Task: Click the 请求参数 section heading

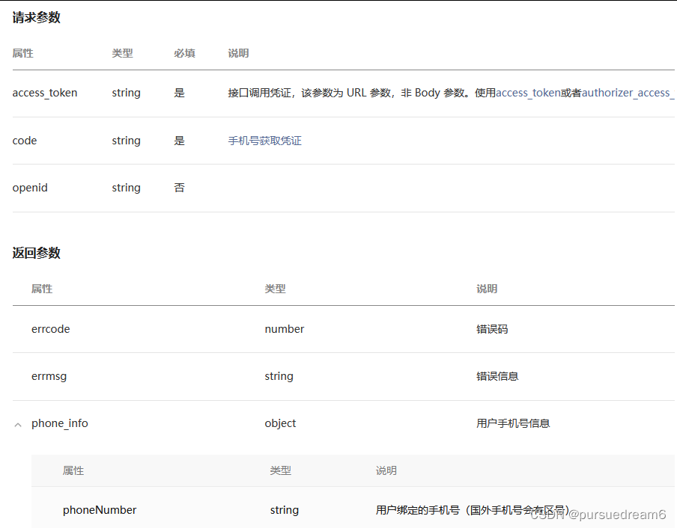Action: point(36,16)
